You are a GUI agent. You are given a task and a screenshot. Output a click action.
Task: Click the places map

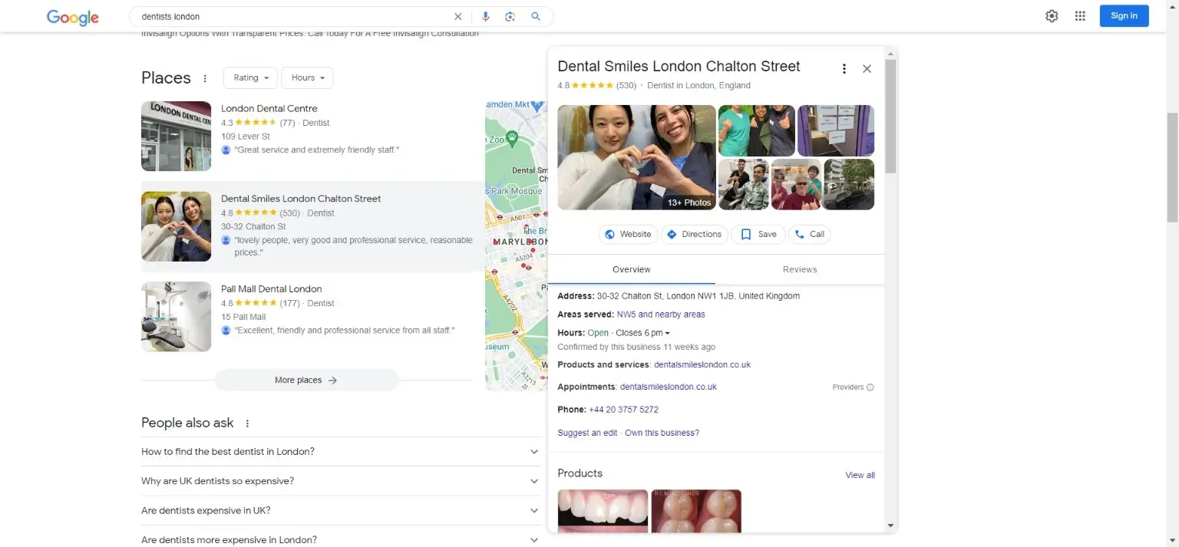tap(516, 245)
